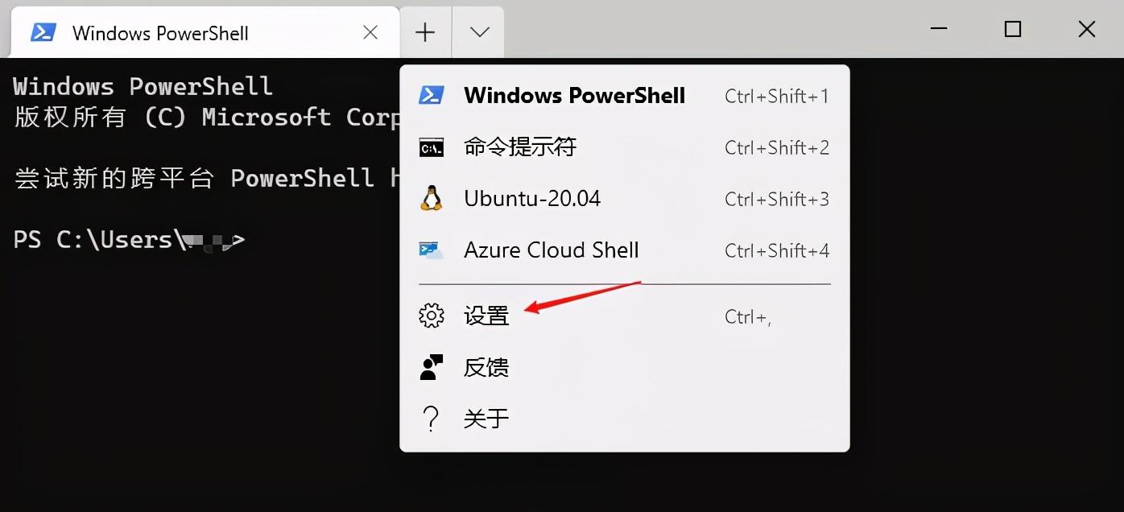Close the Windows PowerShell tab
The image size is (1124, 512).
370,32
